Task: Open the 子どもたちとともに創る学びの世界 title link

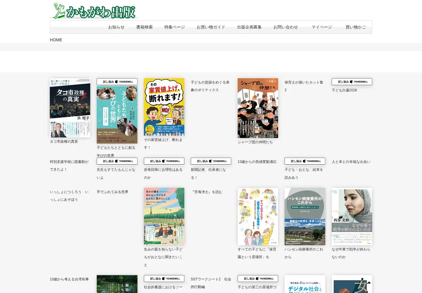Action: point(116,152)
